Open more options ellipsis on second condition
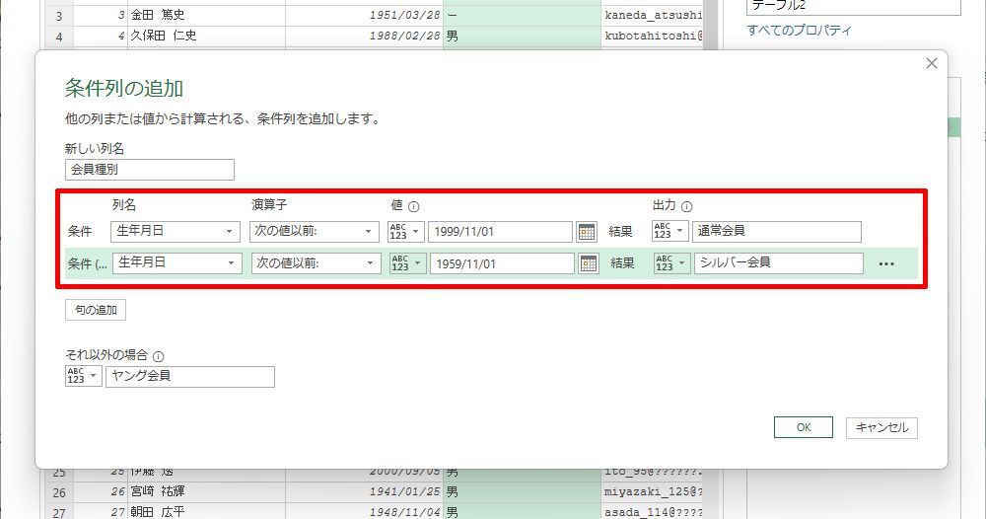Screen dimensions: 986x519 click(x=885, y=264)
